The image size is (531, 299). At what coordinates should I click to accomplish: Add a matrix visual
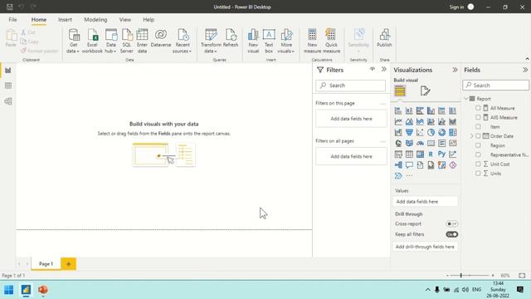point(420,154)
